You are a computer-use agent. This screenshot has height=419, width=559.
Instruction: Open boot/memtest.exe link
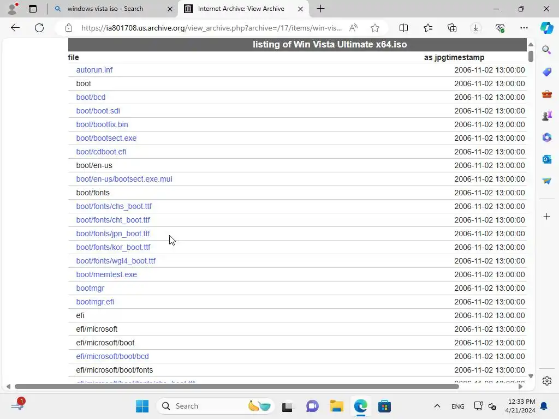tap(106, 275)
